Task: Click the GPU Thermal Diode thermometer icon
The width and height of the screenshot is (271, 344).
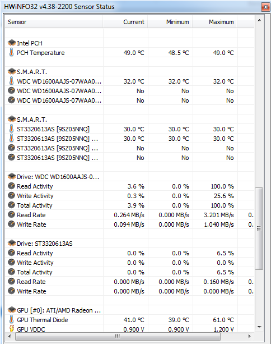Action: [x=11, y=319]
